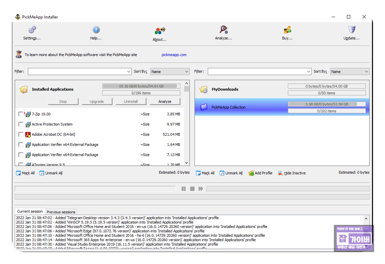The width and height of the screenshot is (385, 264).
Task: Open the left Filter dropdown arrow
Action: tap(129, 72)
